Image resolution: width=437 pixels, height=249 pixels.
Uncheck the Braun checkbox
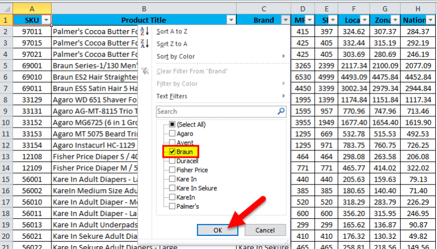tap(172, 152)
